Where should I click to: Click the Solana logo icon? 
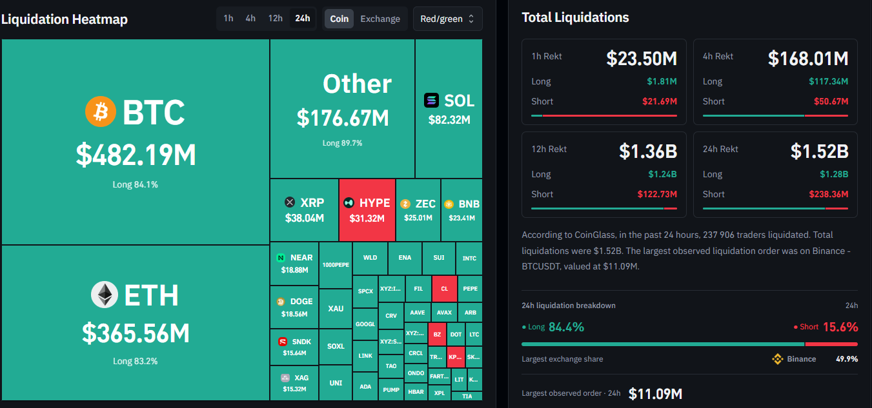(431, 101)
